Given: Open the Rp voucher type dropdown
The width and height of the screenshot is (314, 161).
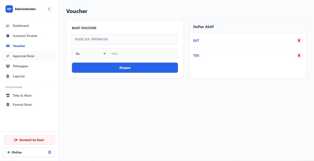Looking at the screenshot, I should [x=89, y=54].
